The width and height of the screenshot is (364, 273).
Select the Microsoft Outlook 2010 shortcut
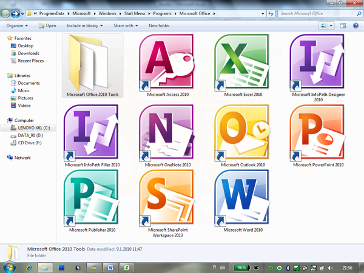pos(243,136)
